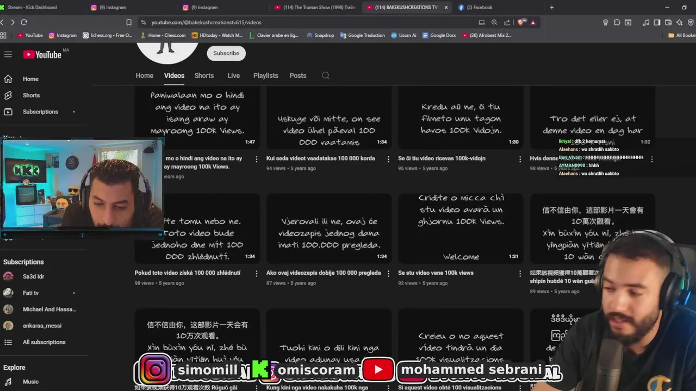Reload the page
696x391 pixels.
(x=24, y=22)
